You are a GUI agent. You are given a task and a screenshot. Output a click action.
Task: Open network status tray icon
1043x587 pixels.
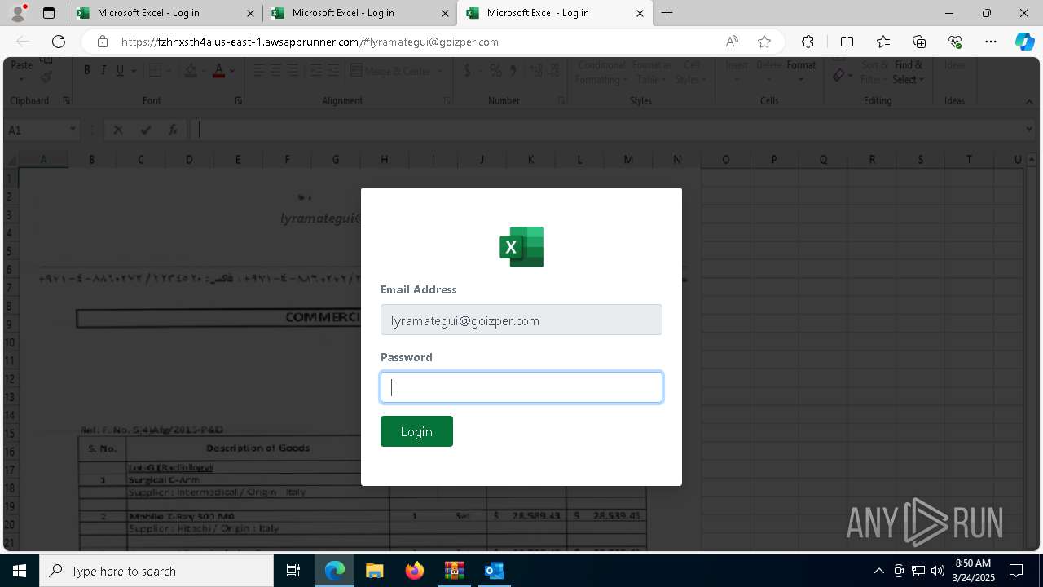pos(918,571)
